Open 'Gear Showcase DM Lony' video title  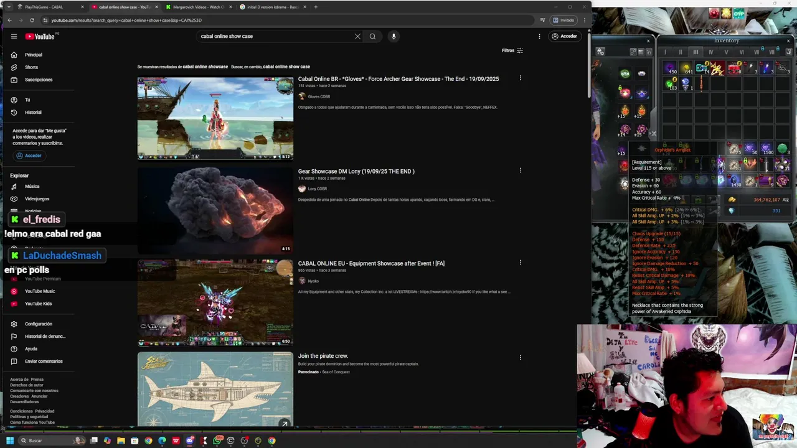(356, 171)
